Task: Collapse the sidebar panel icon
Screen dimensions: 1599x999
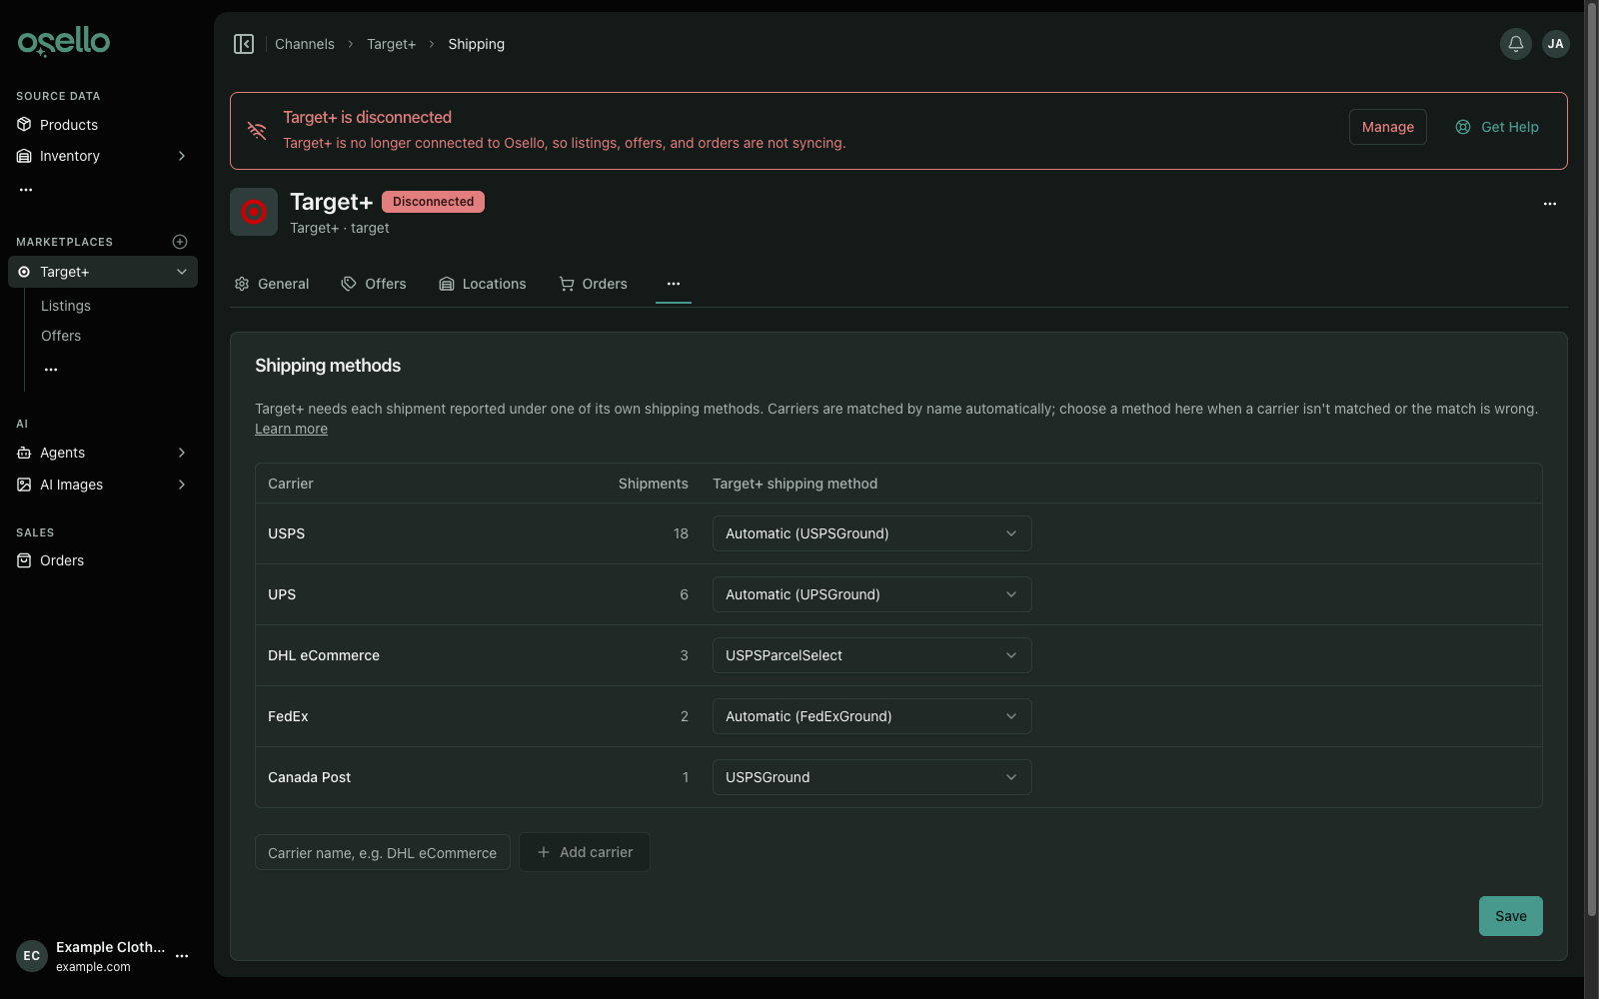Action: click(x=244, y=44)
